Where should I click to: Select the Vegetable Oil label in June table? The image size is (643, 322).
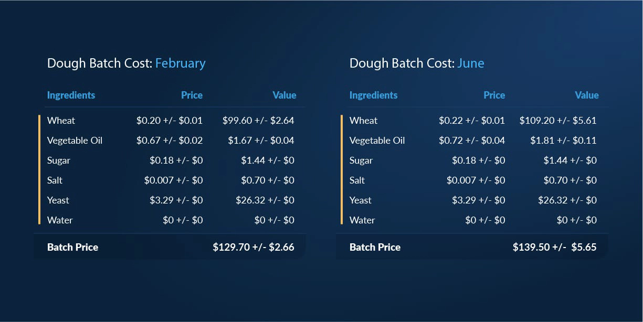pos(377,141)
